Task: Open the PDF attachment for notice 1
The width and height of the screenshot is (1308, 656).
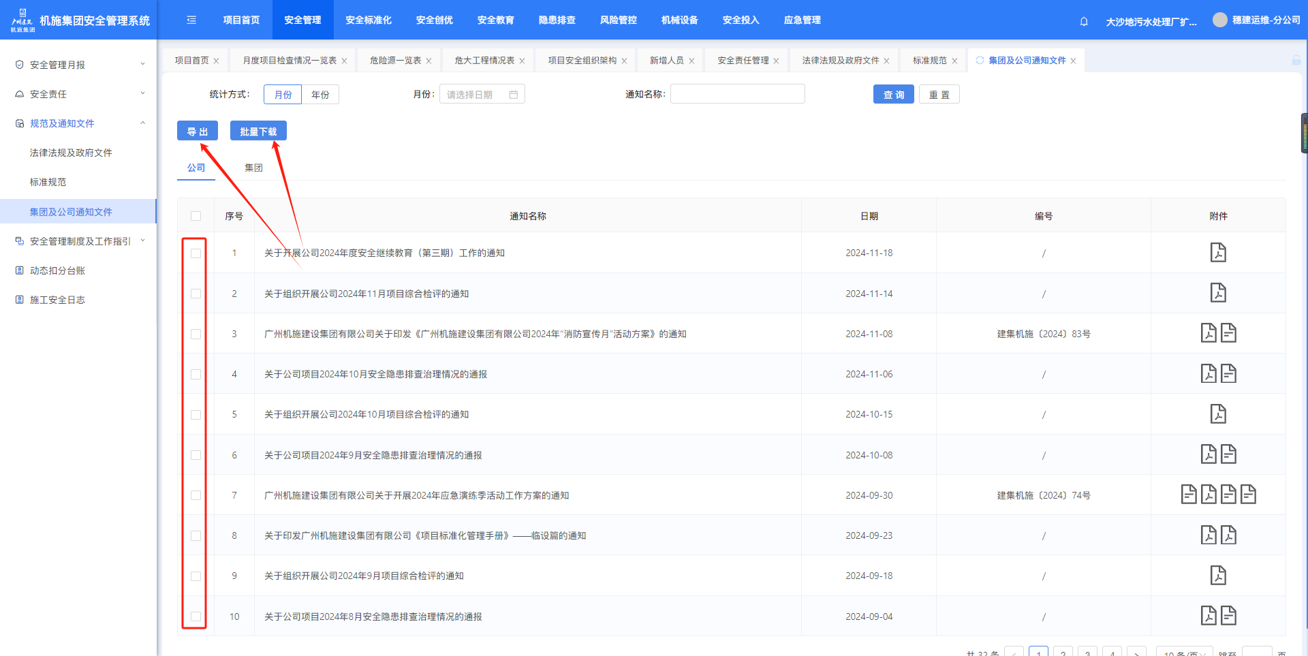Action: click(x=1217, y=253)
